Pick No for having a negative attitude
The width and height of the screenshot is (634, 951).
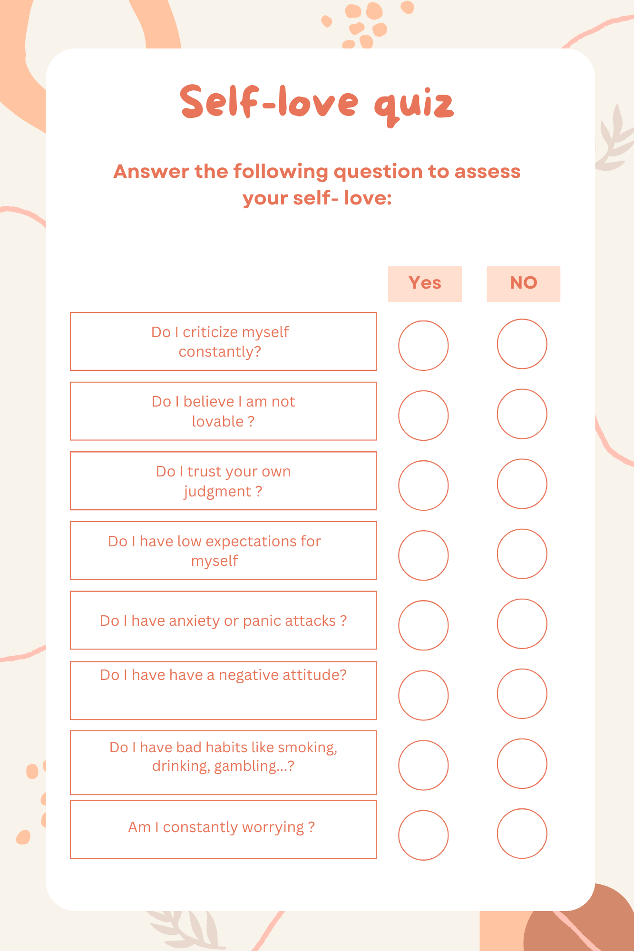(x=522, y=693)
